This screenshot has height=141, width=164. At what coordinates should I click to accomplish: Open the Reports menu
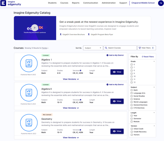[x=76, y=3]
